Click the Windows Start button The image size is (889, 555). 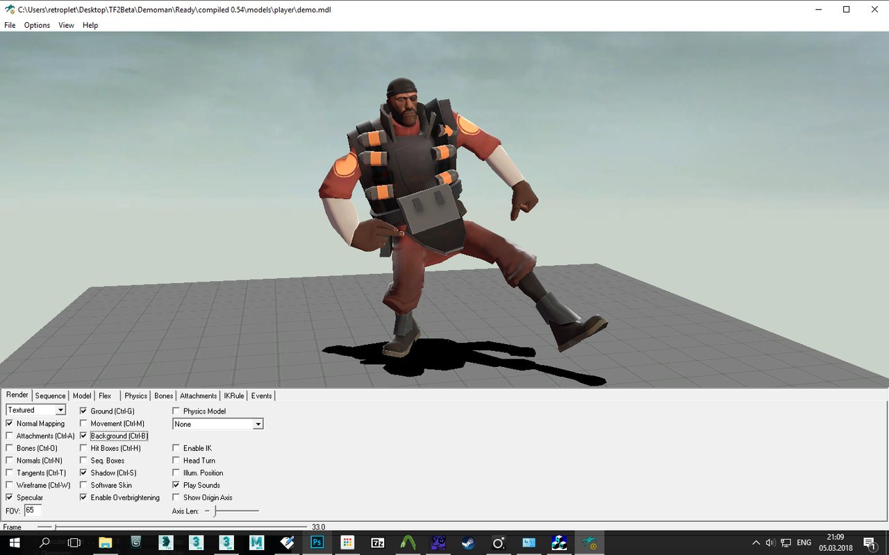coord(13,542)
